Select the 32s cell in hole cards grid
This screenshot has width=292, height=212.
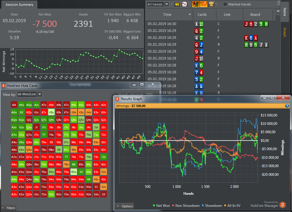click(103, 187)
